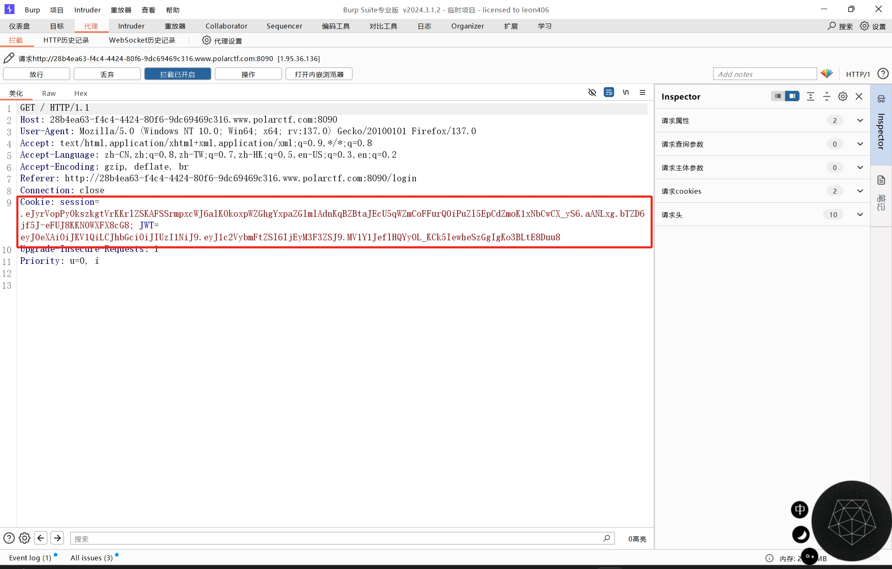
Task: Click the color highlight picker icon
Action: (x=826, y=74)
